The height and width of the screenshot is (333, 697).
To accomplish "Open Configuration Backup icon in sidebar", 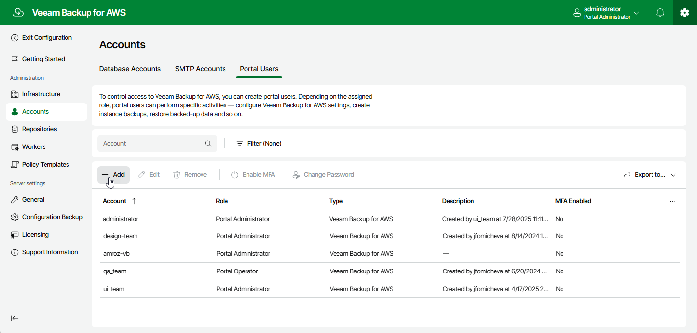I will pyautogui.click(x=15, y=217).
